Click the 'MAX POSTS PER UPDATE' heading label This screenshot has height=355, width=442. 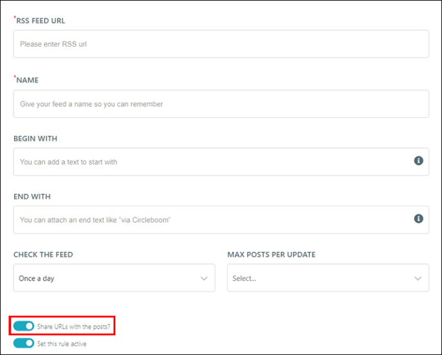272,254
